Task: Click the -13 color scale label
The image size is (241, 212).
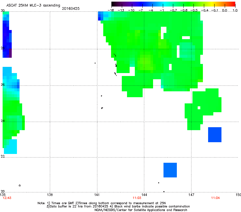Action: click(121, 10)
